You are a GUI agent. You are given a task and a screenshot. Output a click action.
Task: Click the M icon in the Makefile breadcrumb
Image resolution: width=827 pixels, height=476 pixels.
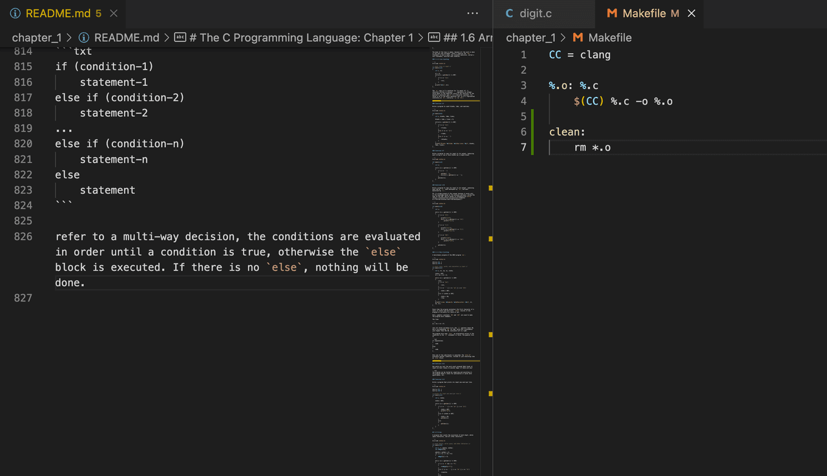coord(578,37)
